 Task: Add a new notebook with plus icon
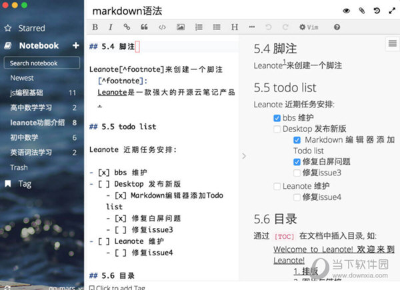(x=76, y=45)
